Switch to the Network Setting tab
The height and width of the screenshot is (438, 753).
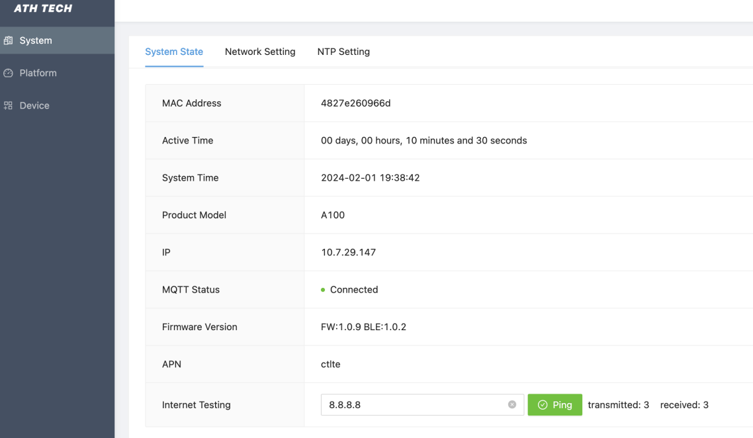(x=260, y=52)
